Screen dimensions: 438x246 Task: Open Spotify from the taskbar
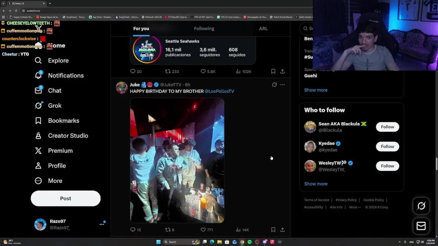click(249, 242)
